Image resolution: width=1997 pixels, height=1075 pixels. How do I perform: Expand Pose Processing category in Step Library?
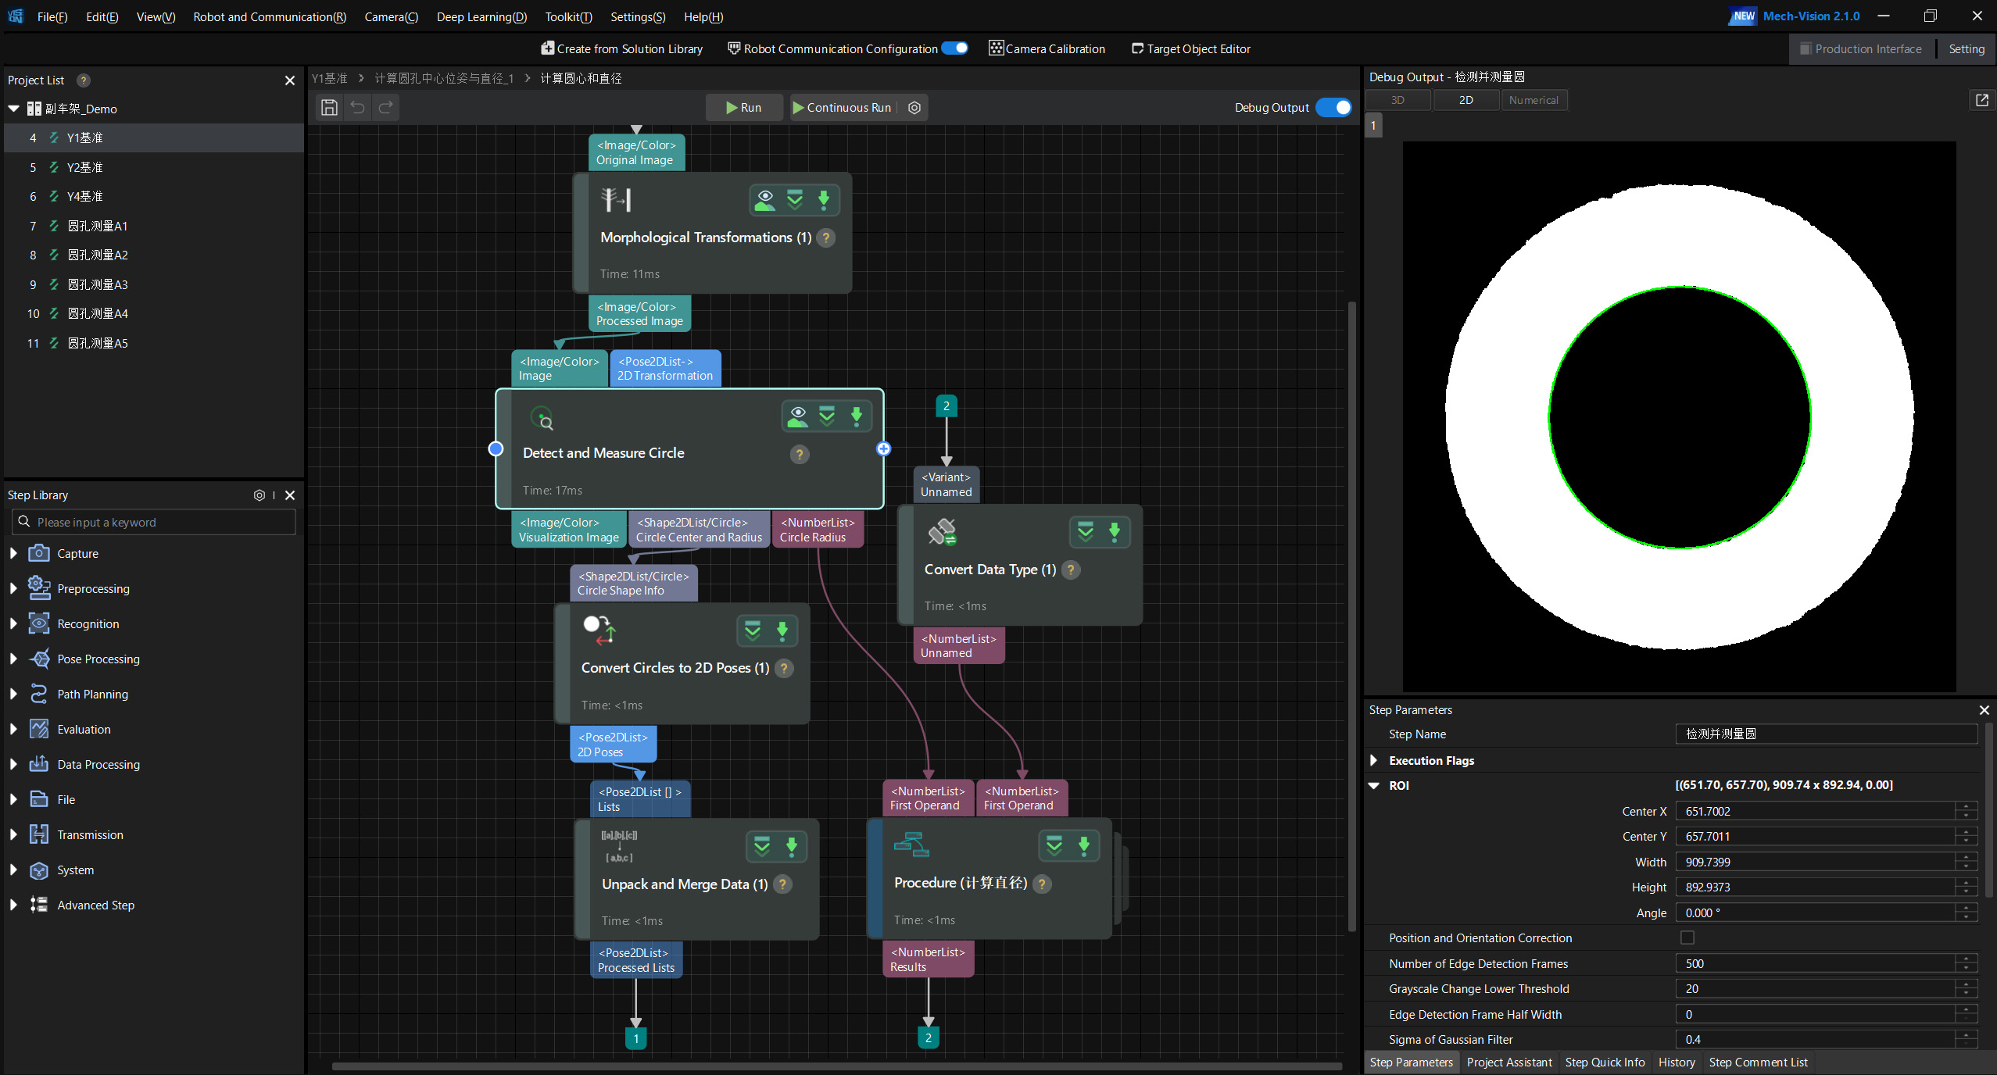(13, 659)
